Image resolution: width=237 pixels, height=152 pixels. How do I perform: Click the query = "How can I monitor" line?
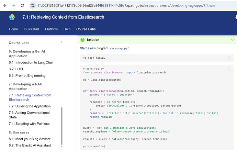pyautogui.click(x=120, y=128)
